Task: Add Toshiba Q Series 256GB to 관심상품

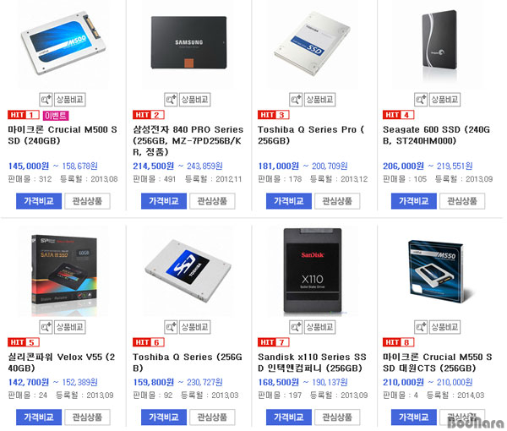Action: click(x=212, y=417)
